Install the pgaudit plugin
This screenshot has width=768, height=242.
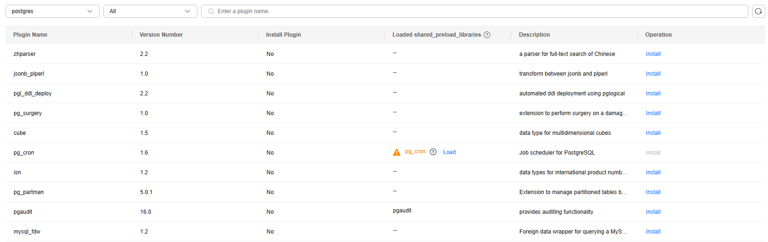tap(653, 212)
